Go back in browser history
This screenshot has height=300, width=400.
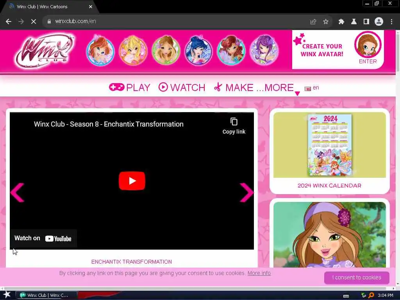(9, 21)
